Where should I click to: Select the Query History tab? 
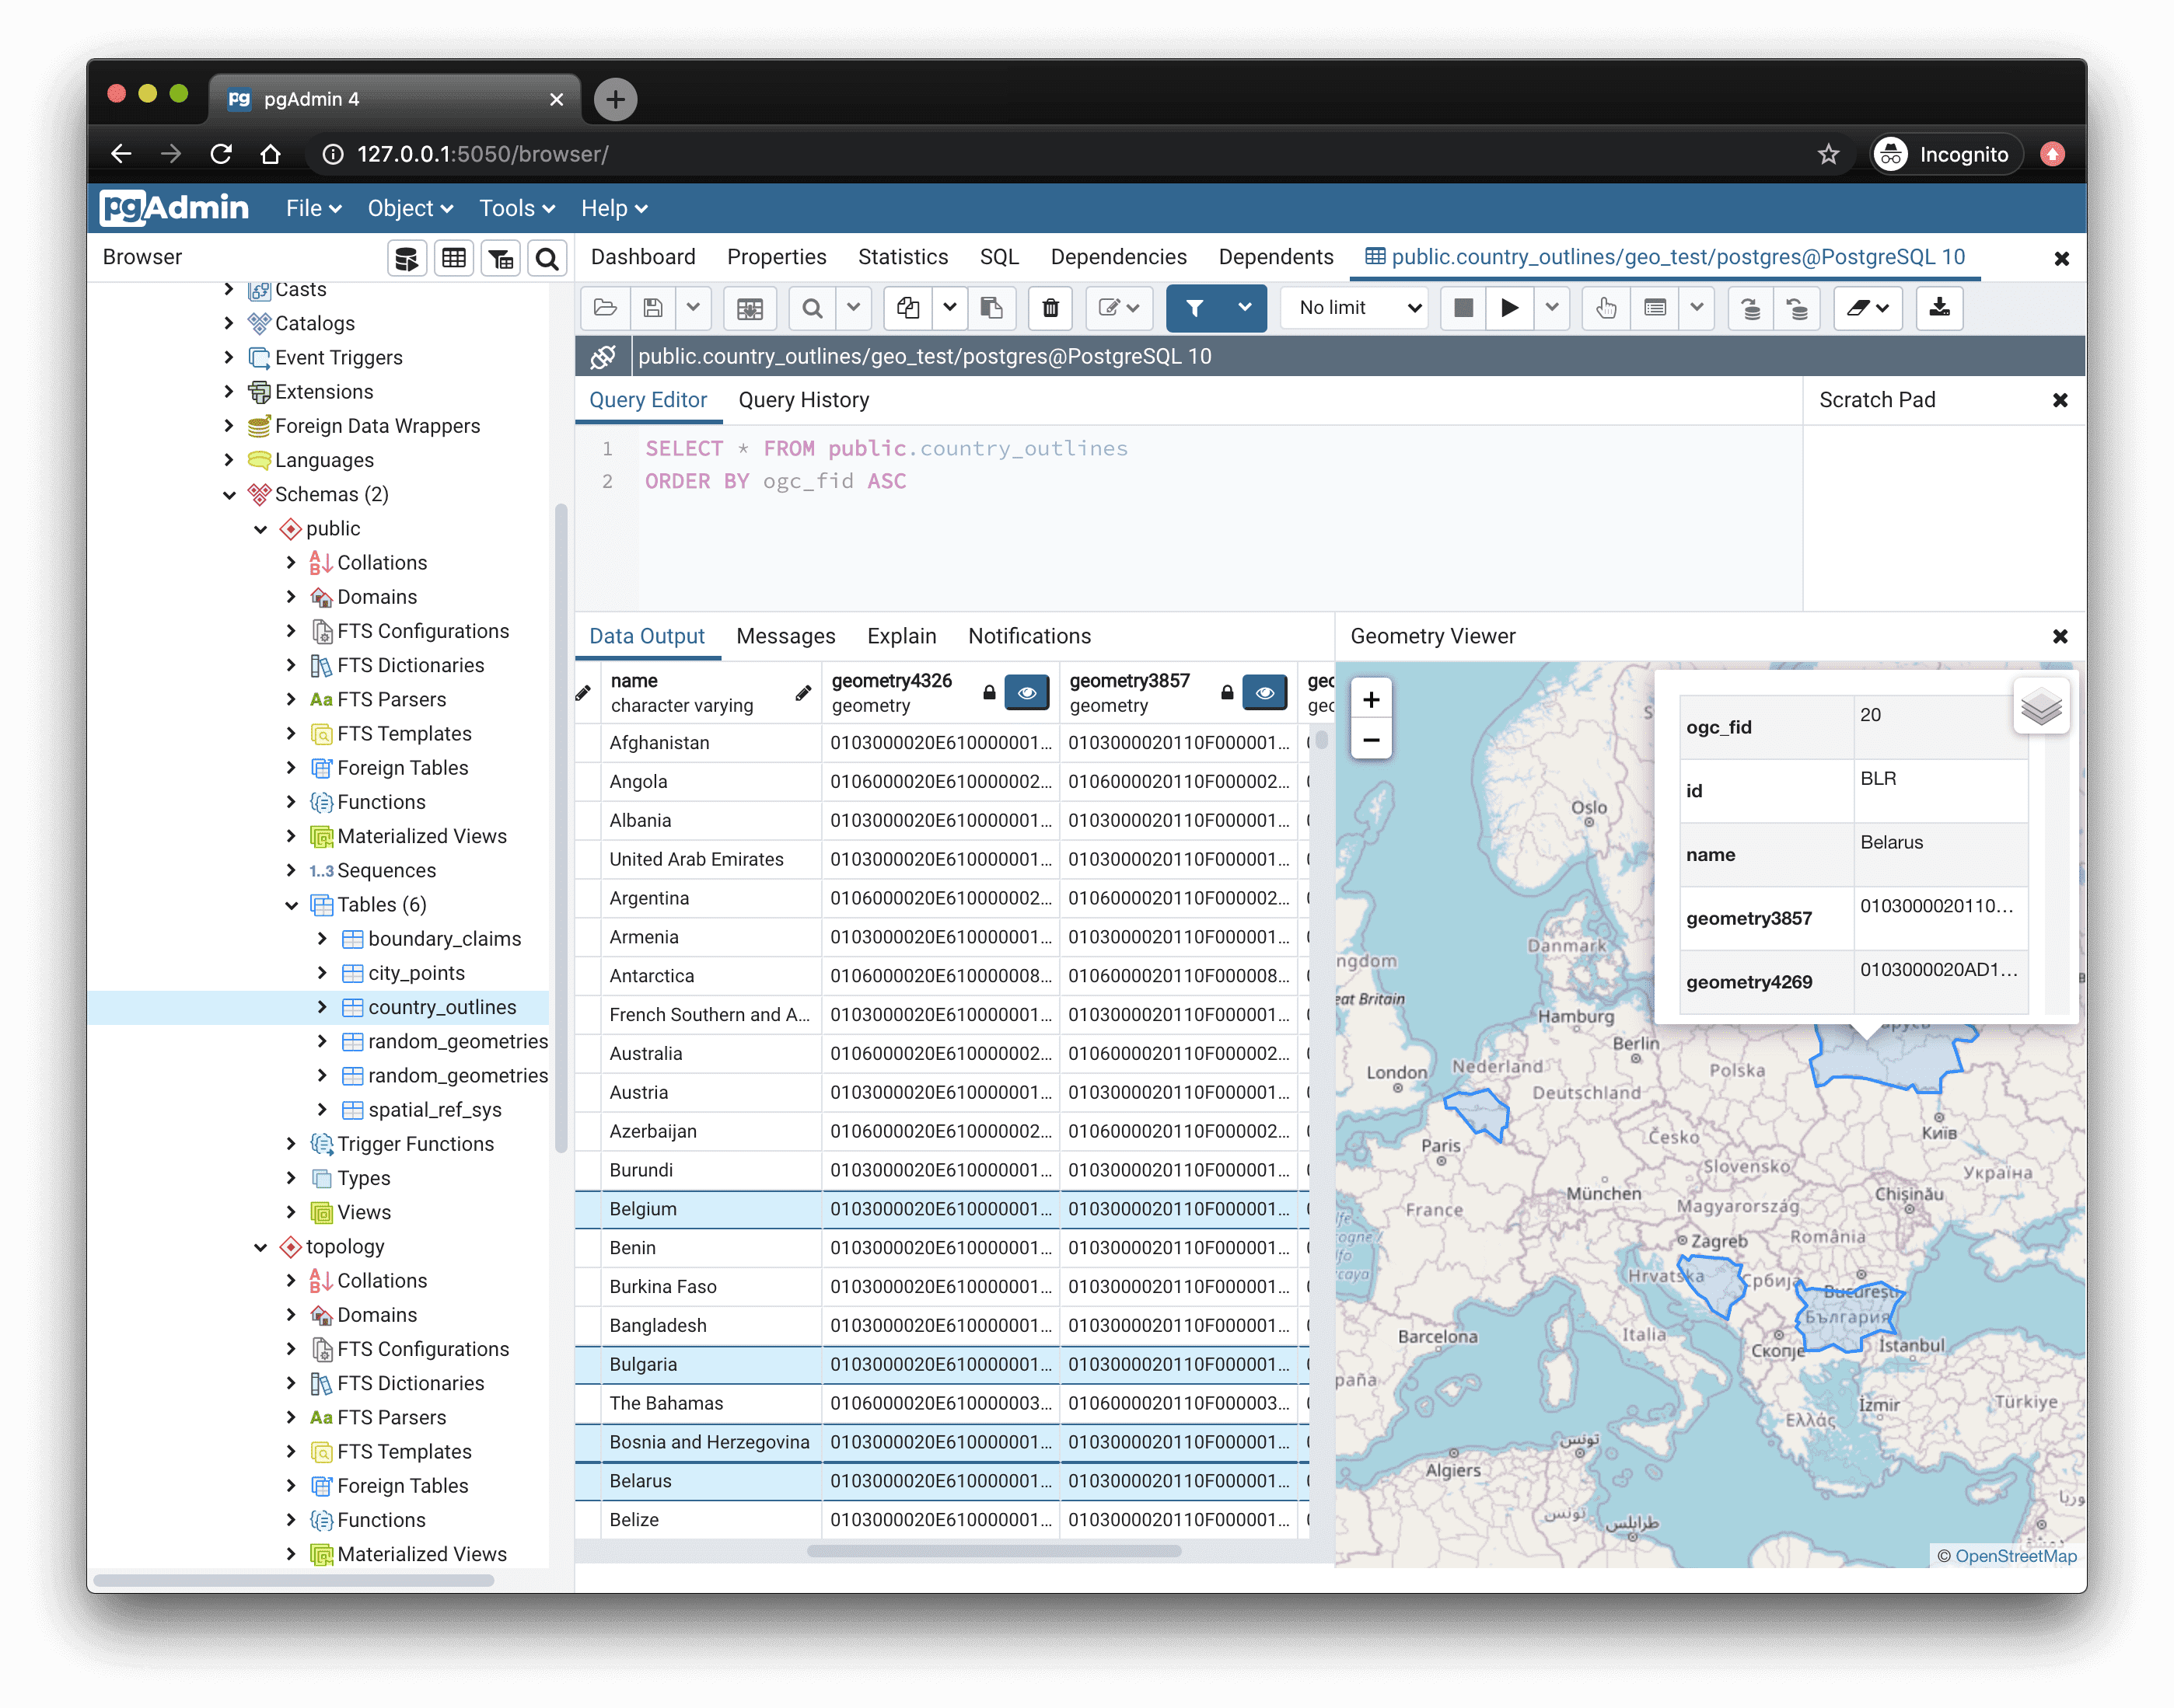tap(803, 399)
